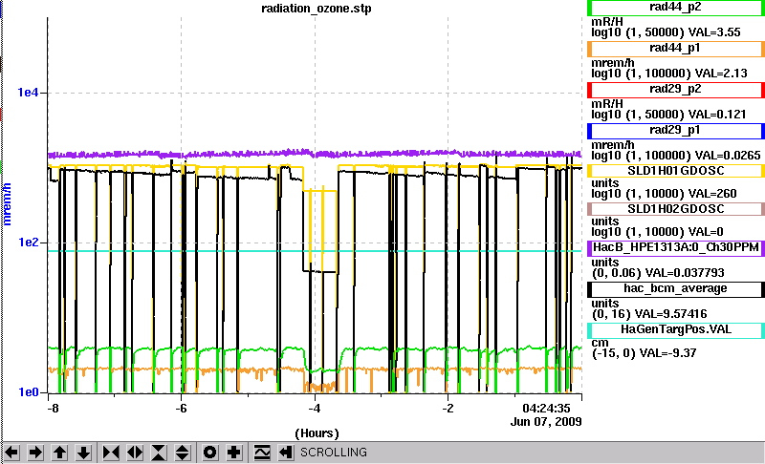Select the hac_bcm_average black legend entry
765x464 pixels.
(x=676, y=288)
